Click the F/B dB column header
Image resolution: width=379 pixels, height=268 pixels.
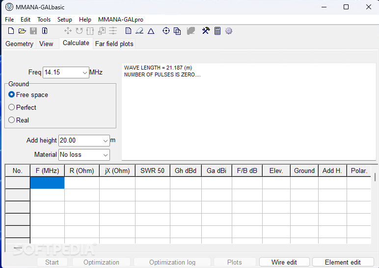click(247, 171)
